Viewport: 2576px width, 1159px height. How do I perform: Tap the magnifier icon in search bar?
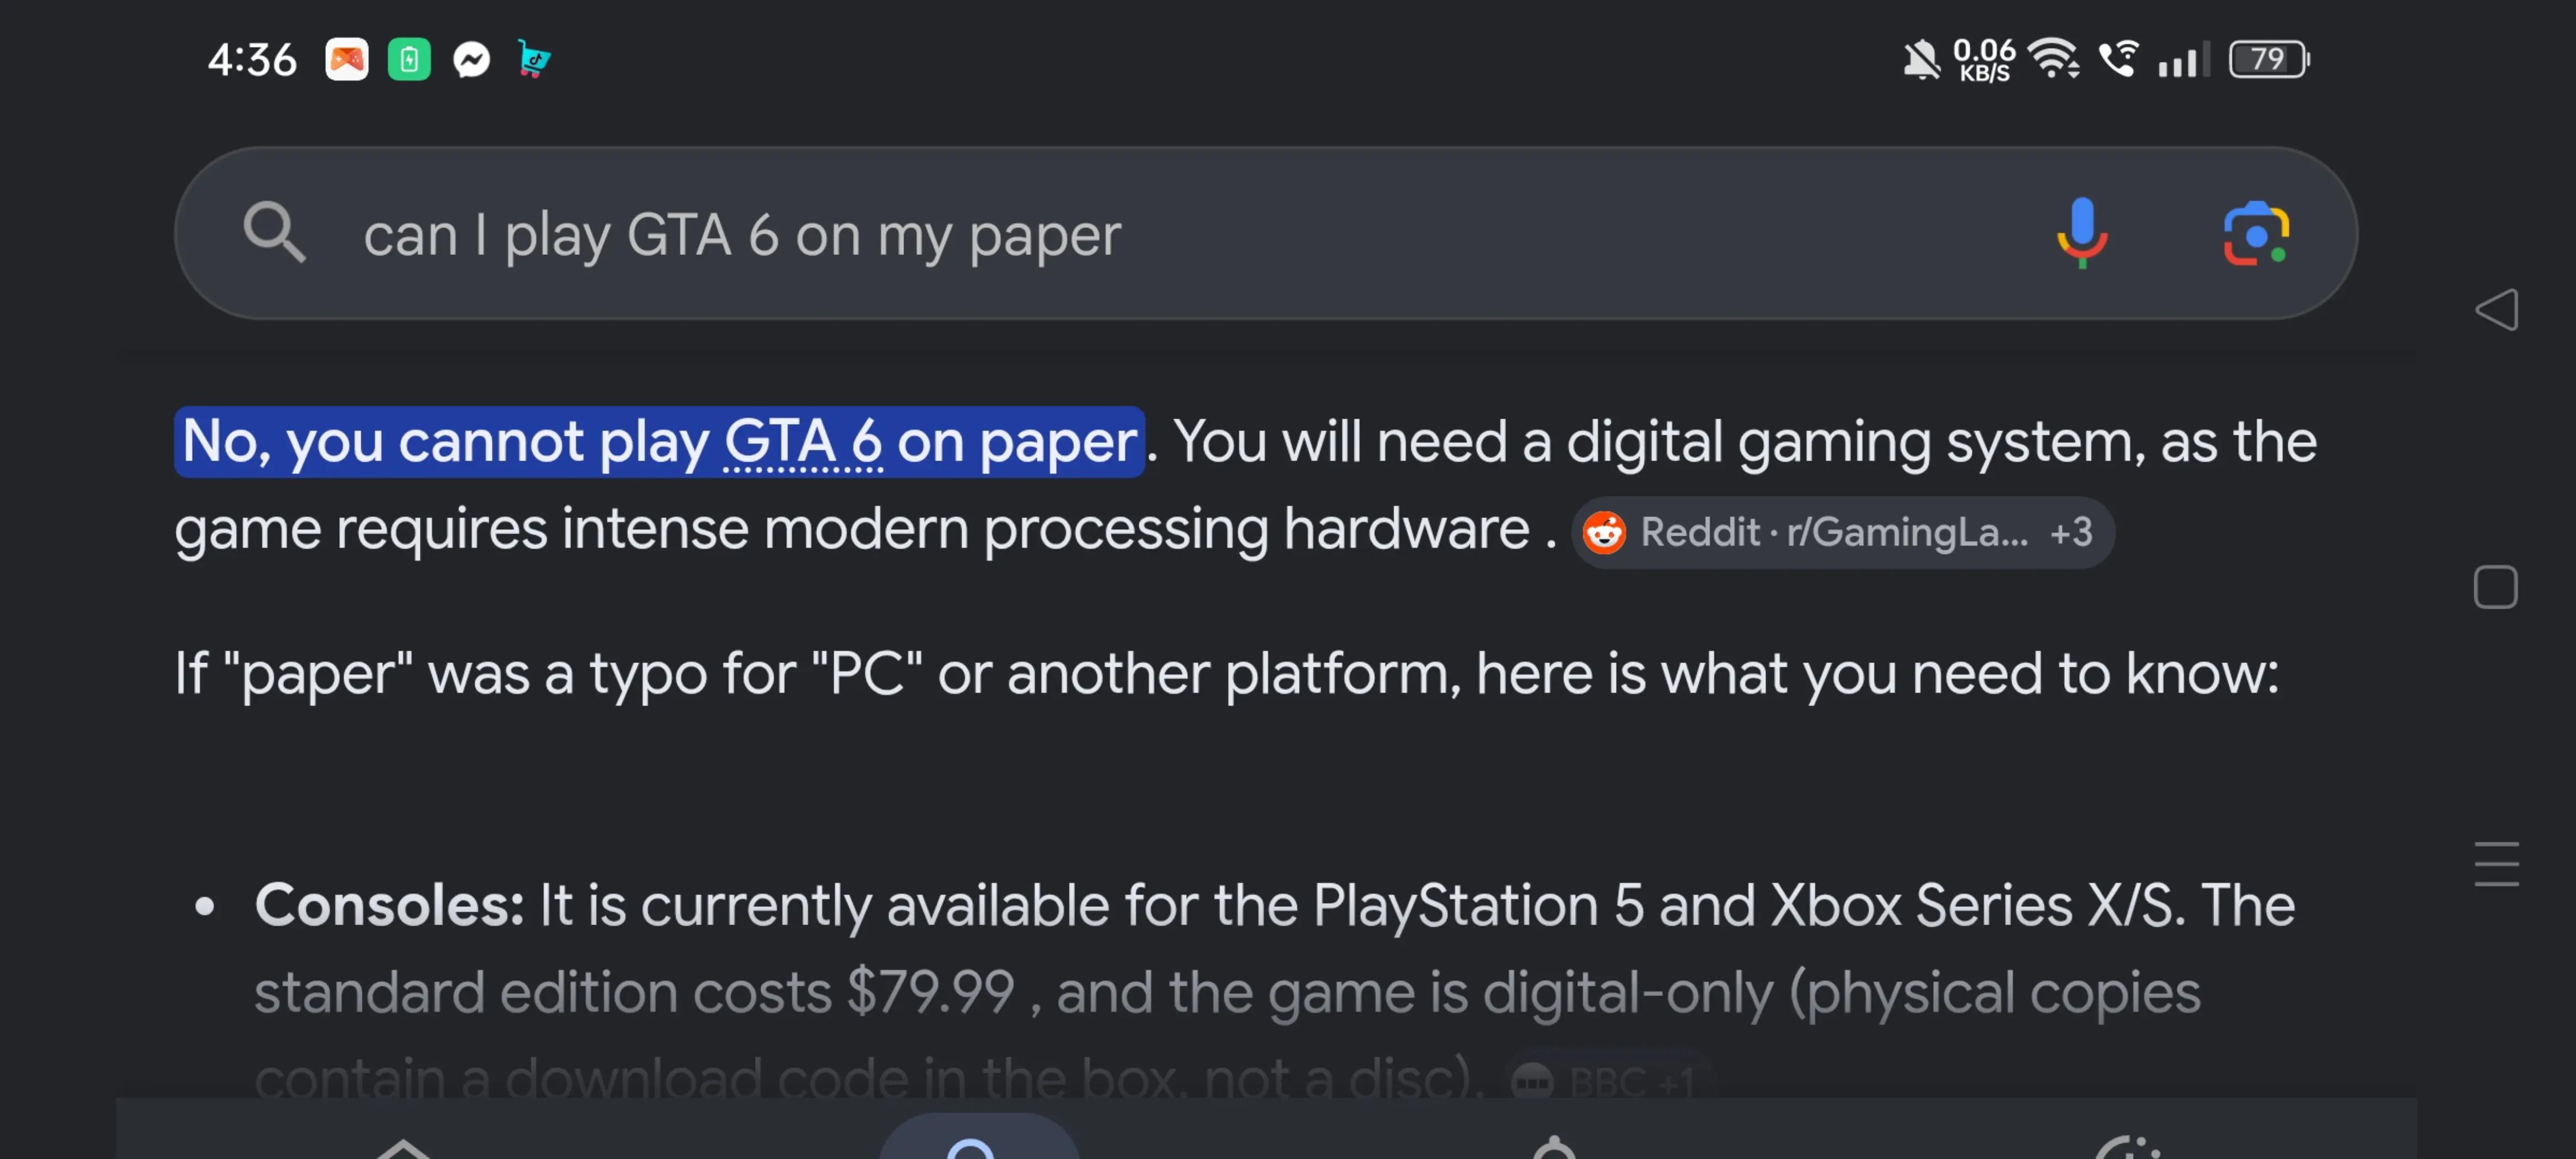tap(274, 233)
